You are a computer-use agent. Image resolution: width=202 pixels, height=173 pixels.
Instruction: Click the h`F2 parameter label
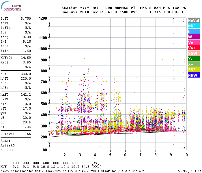coord(5,78)
